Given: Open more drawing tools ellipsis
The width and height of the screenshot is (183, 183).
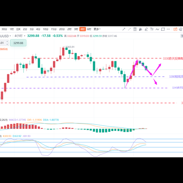Looking at the screenshot, I should coord(168,29).
